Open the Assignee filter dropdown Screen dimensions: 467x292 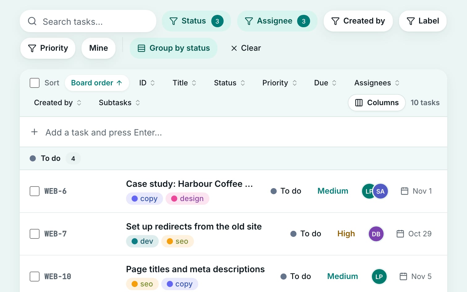[277, 21]
